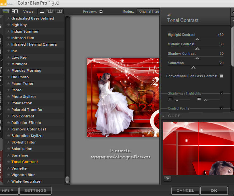Select the single image view icon
234x196 pixels.
[42, 11]
